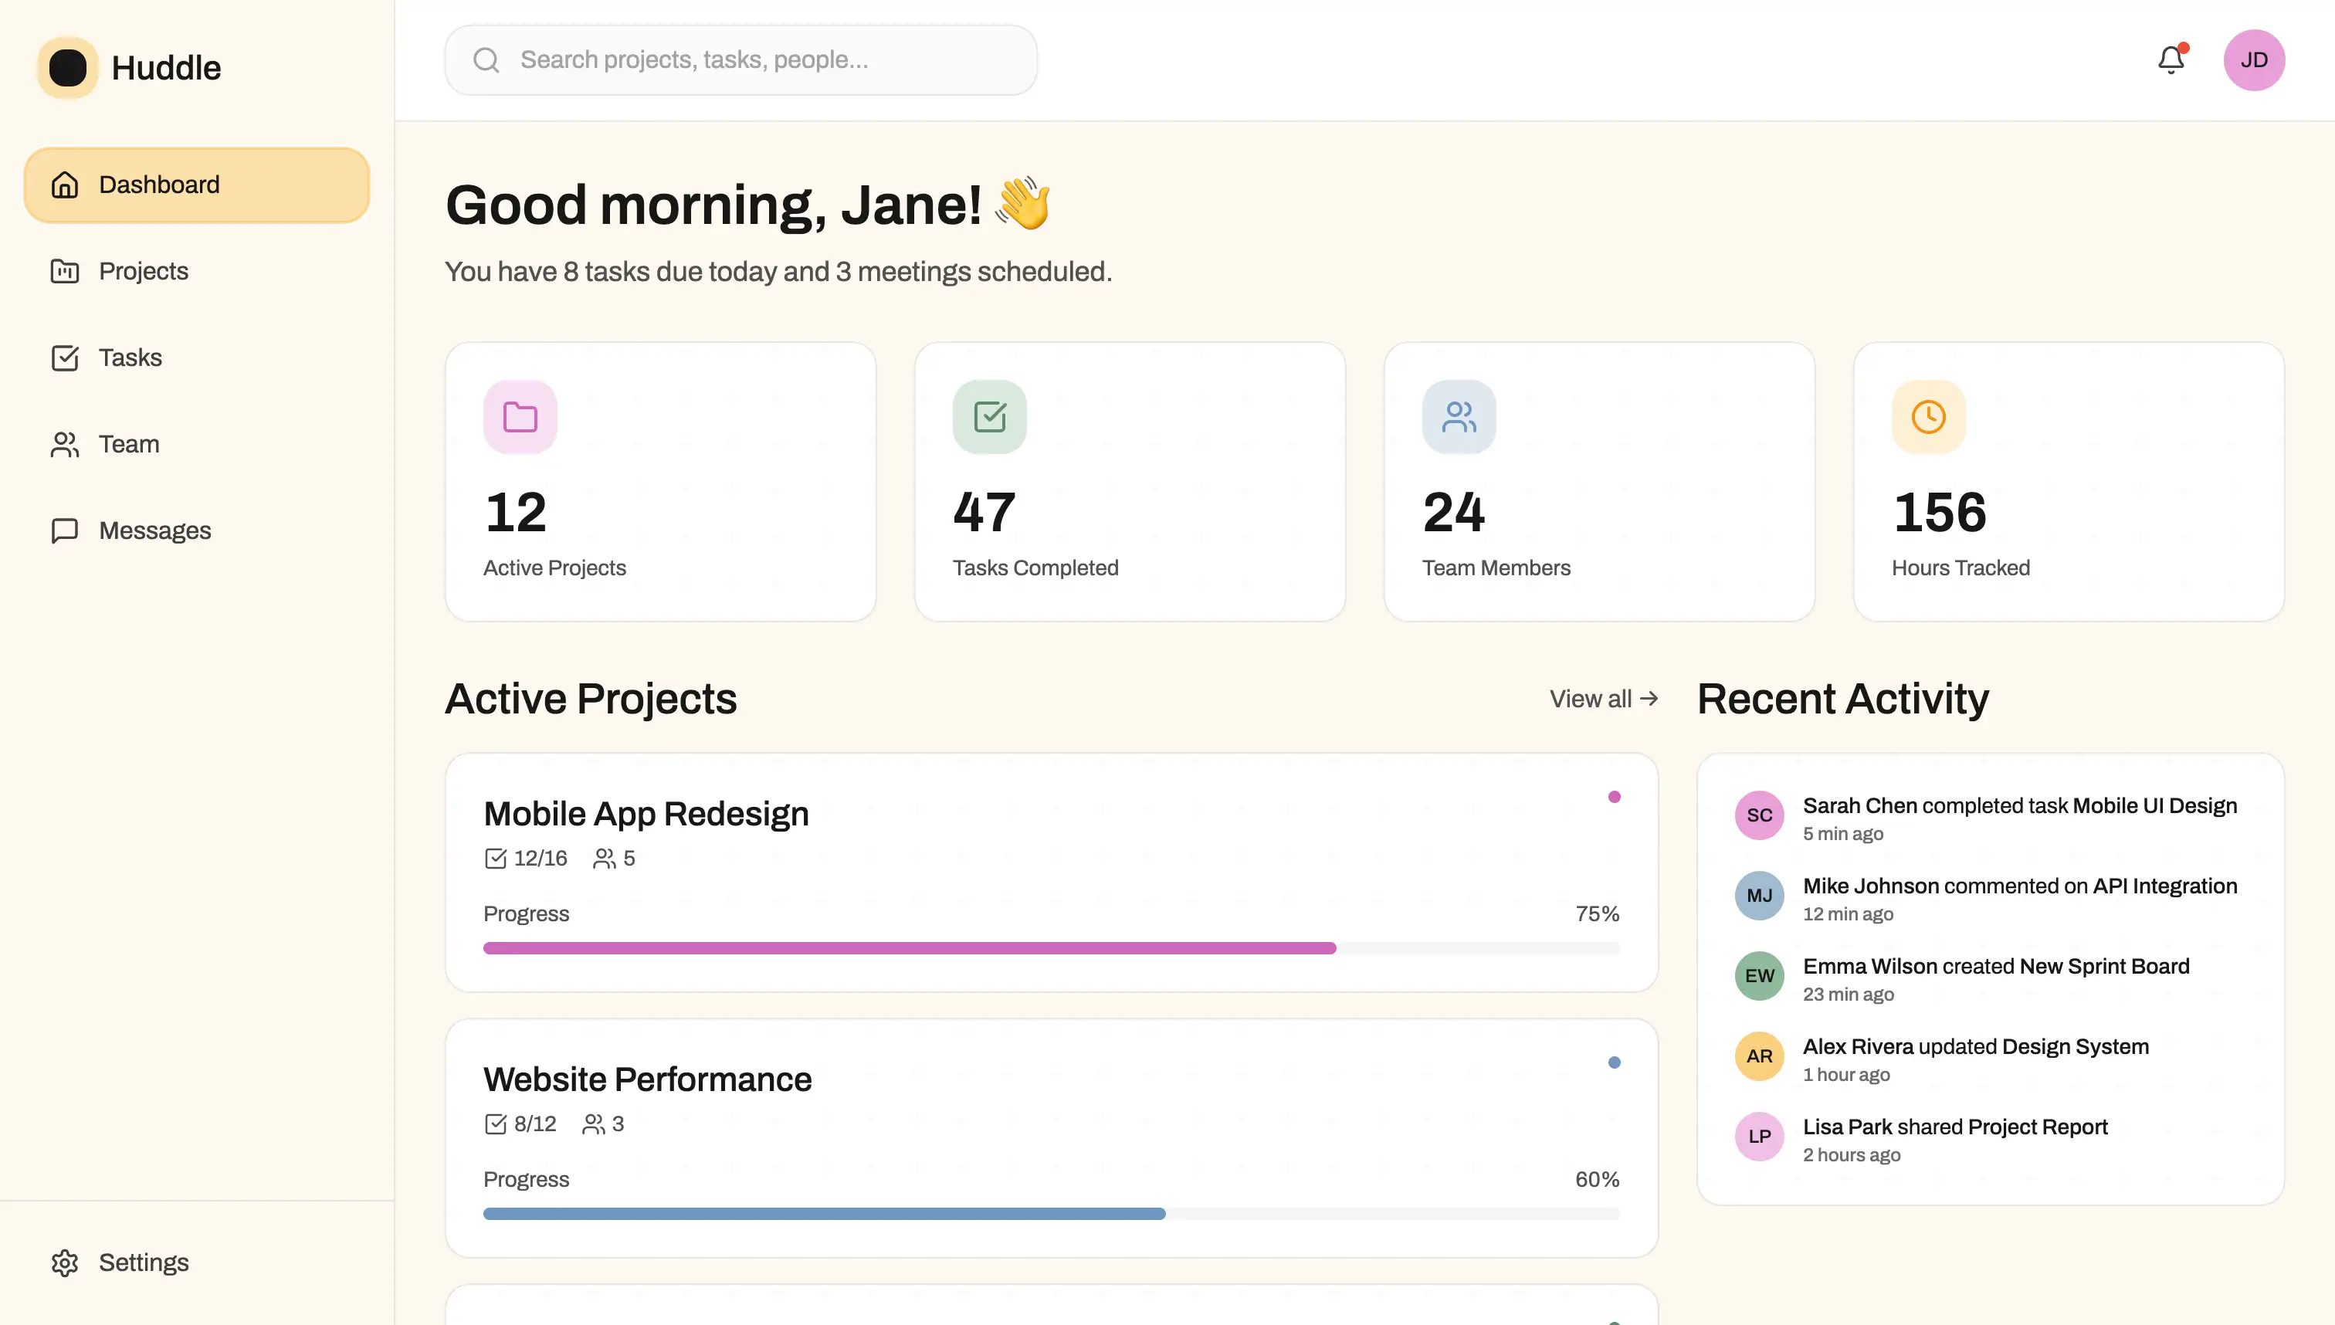Navigate to the Team page

tap(128, 444)
